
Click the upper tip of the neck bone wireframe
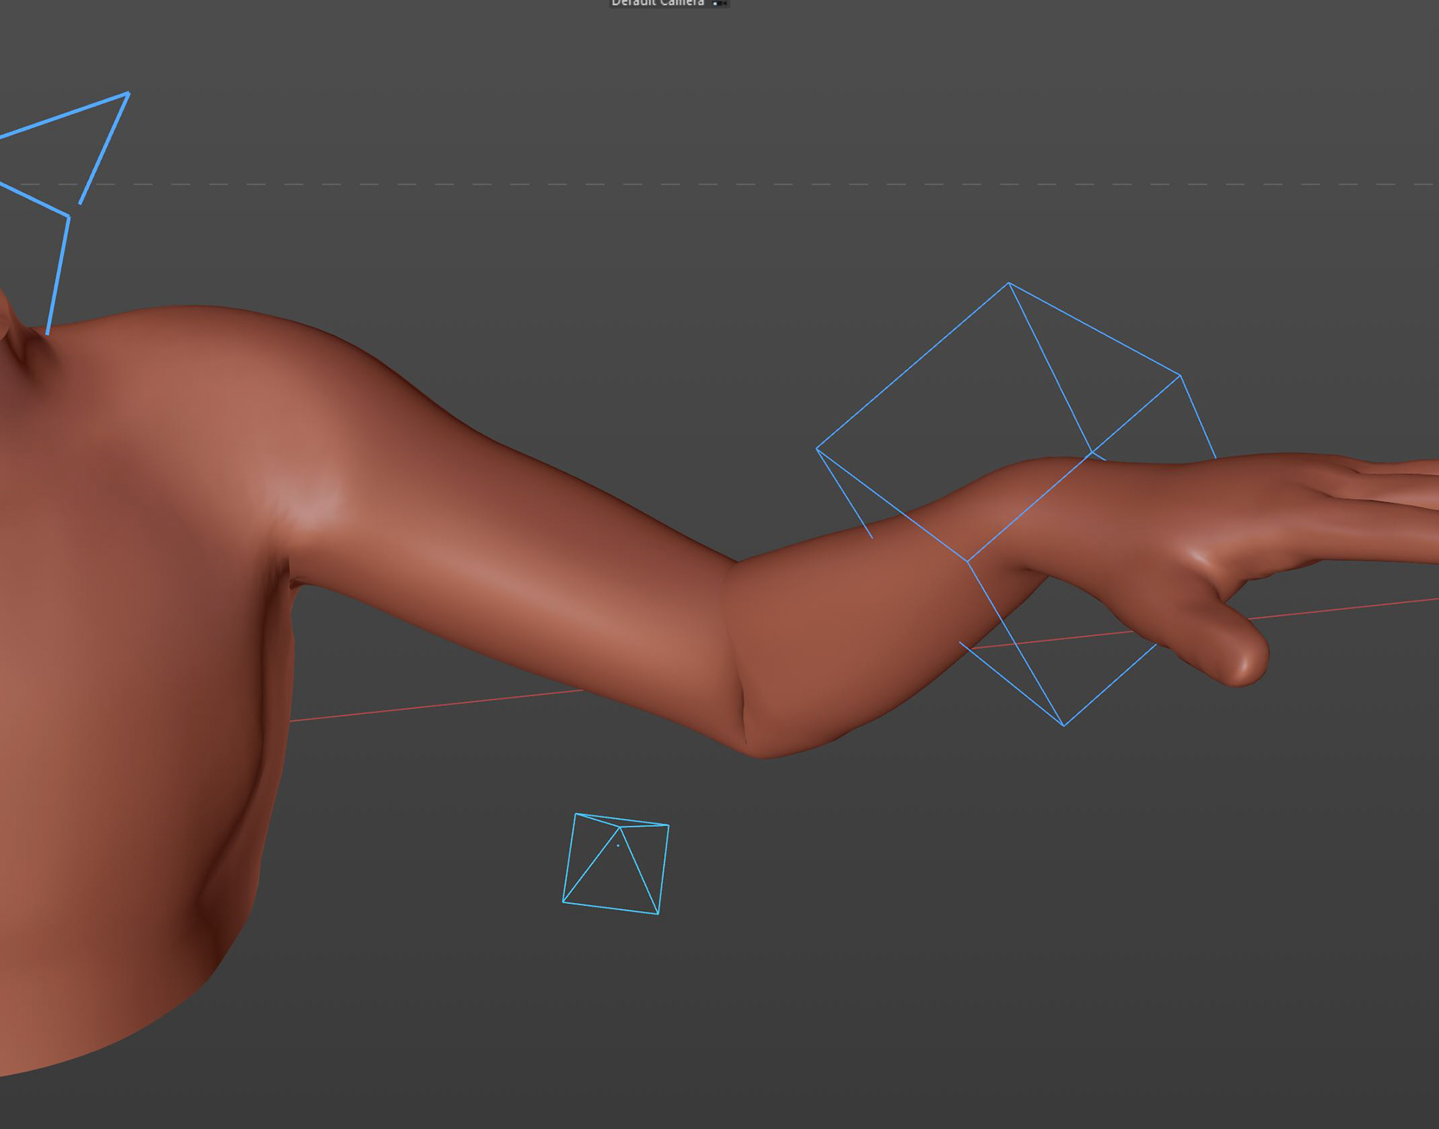click(128, 94)
